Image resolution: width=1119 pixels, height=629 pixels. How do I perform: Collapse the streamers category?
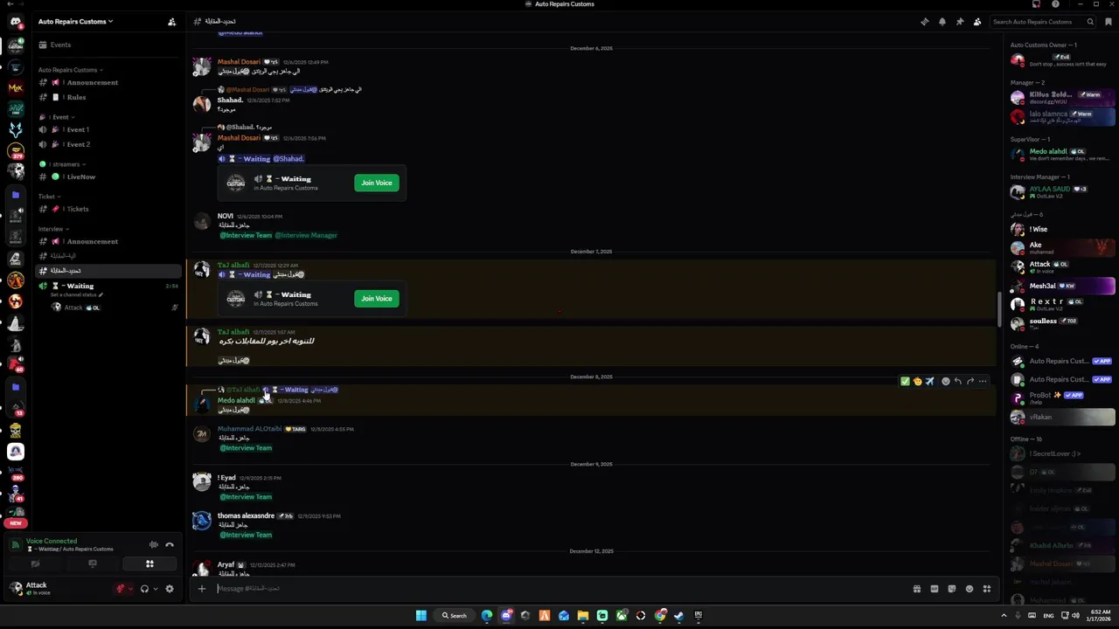point(63,164)
